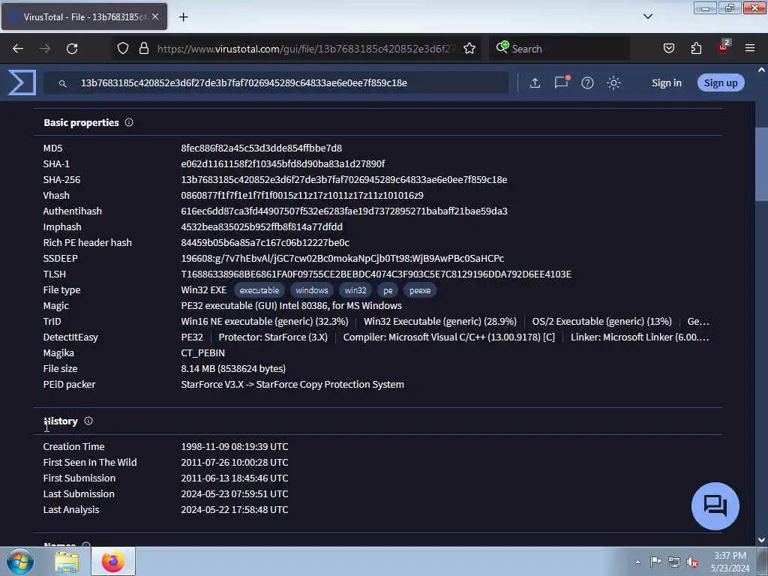Click the MD5 hash value
This screenshot has width=768, height=576.
(x=261, y=148)
